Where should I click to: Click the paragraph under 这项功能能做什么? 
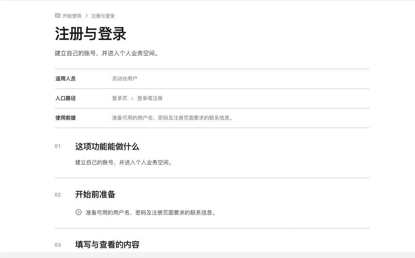click(x=124, y=162)
